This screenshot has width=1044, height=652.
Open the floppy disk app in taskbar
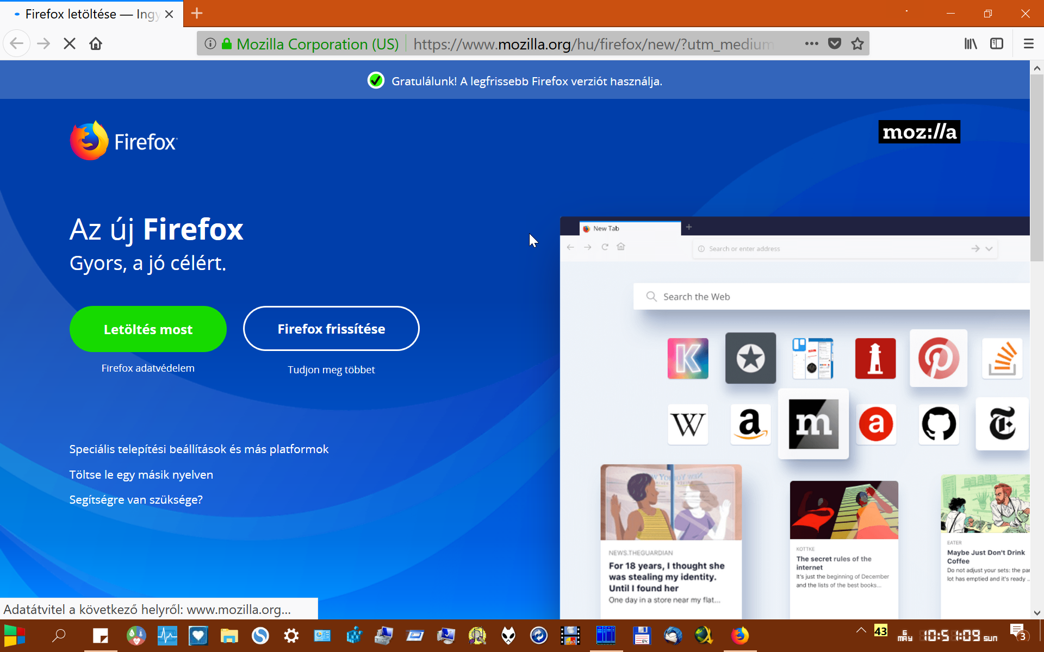point(642,635)
